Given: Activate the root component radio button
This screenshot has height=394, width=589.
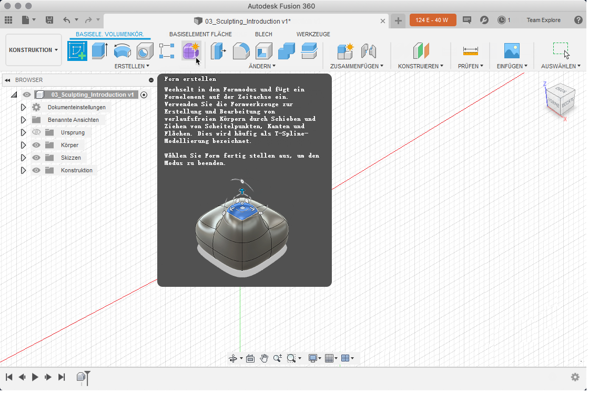Looking at the screenshot, I should coord(144,95).
